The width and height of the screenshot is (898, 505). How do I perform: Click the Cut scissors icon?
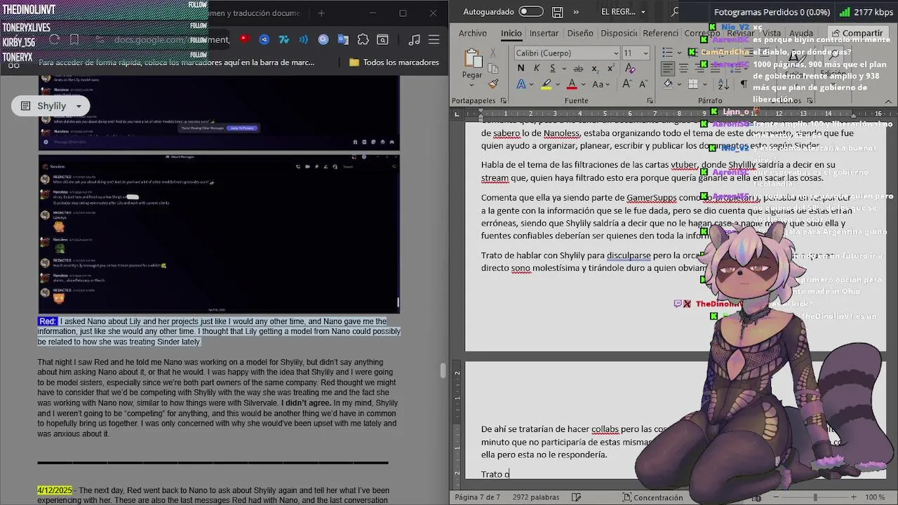(493, 53)
